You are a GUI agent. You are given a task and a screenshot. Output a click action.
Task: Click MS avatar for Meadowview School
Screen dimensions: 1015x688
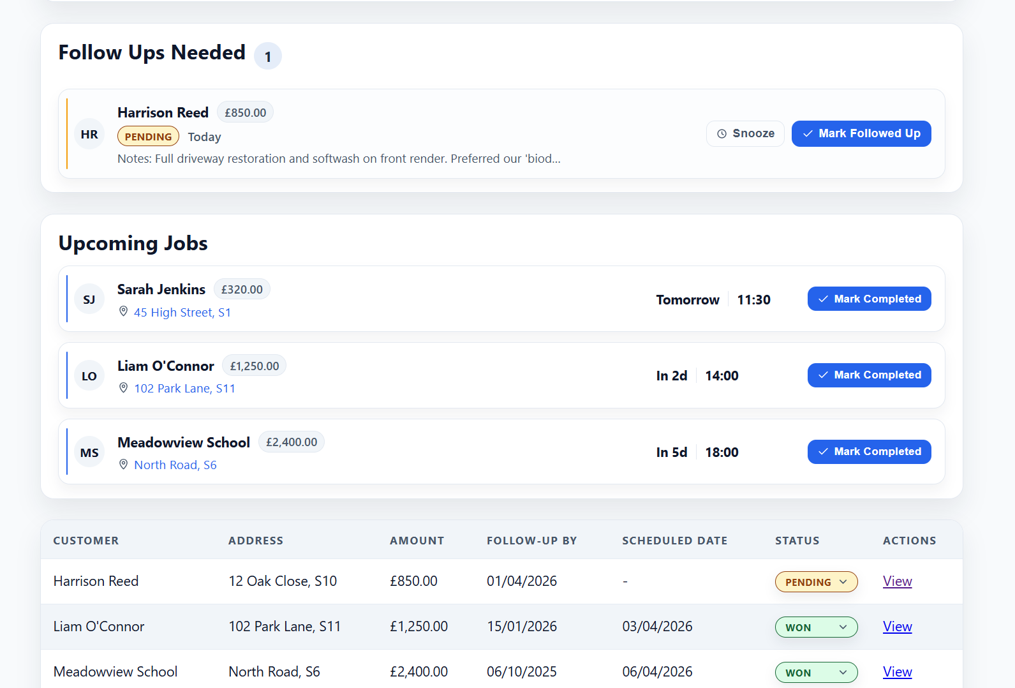click(89, 452)
